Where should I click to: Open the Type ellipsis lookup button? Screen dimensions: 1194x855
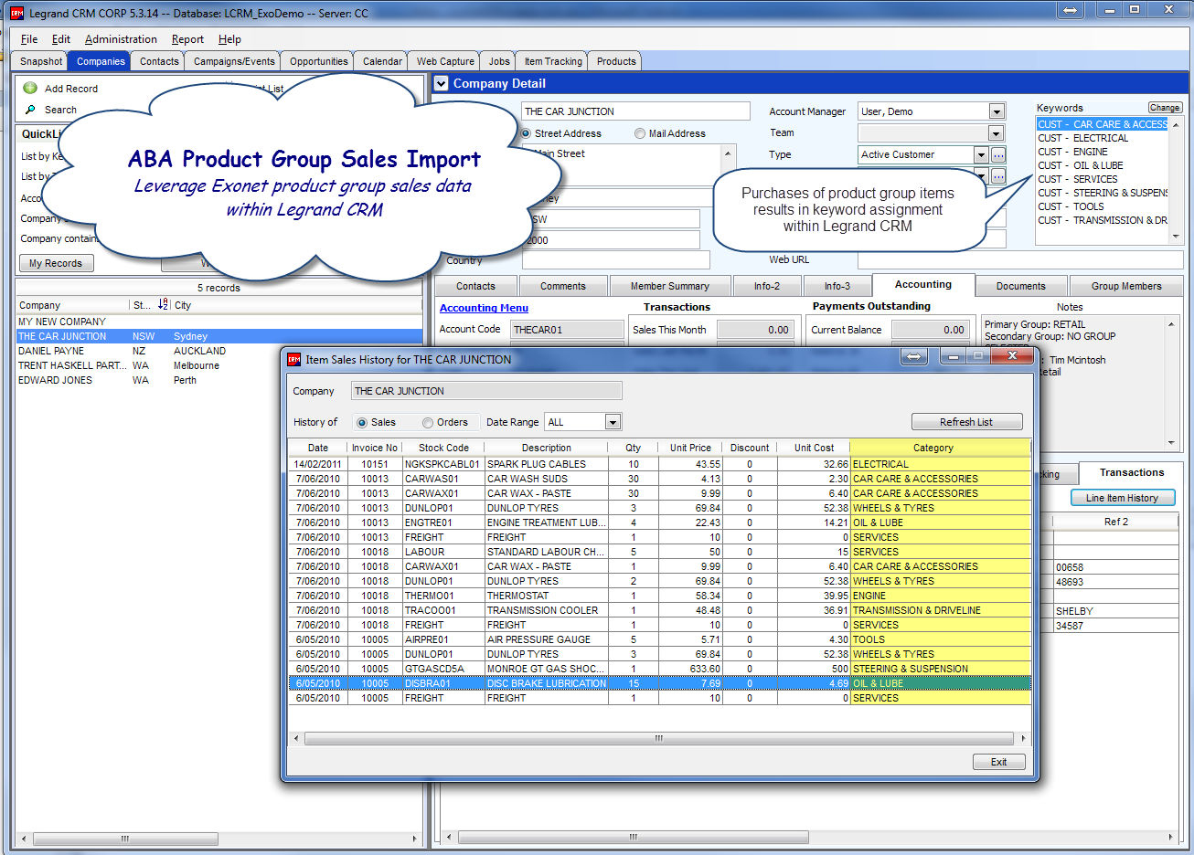pos(998,155)
